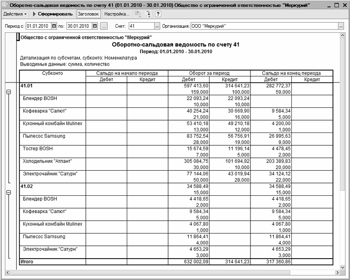Select the Холодильник "Атлант" row under 41.01
The height and width of the screenshot is (280, 350).
pyautogui.click(x=48, y=161)
